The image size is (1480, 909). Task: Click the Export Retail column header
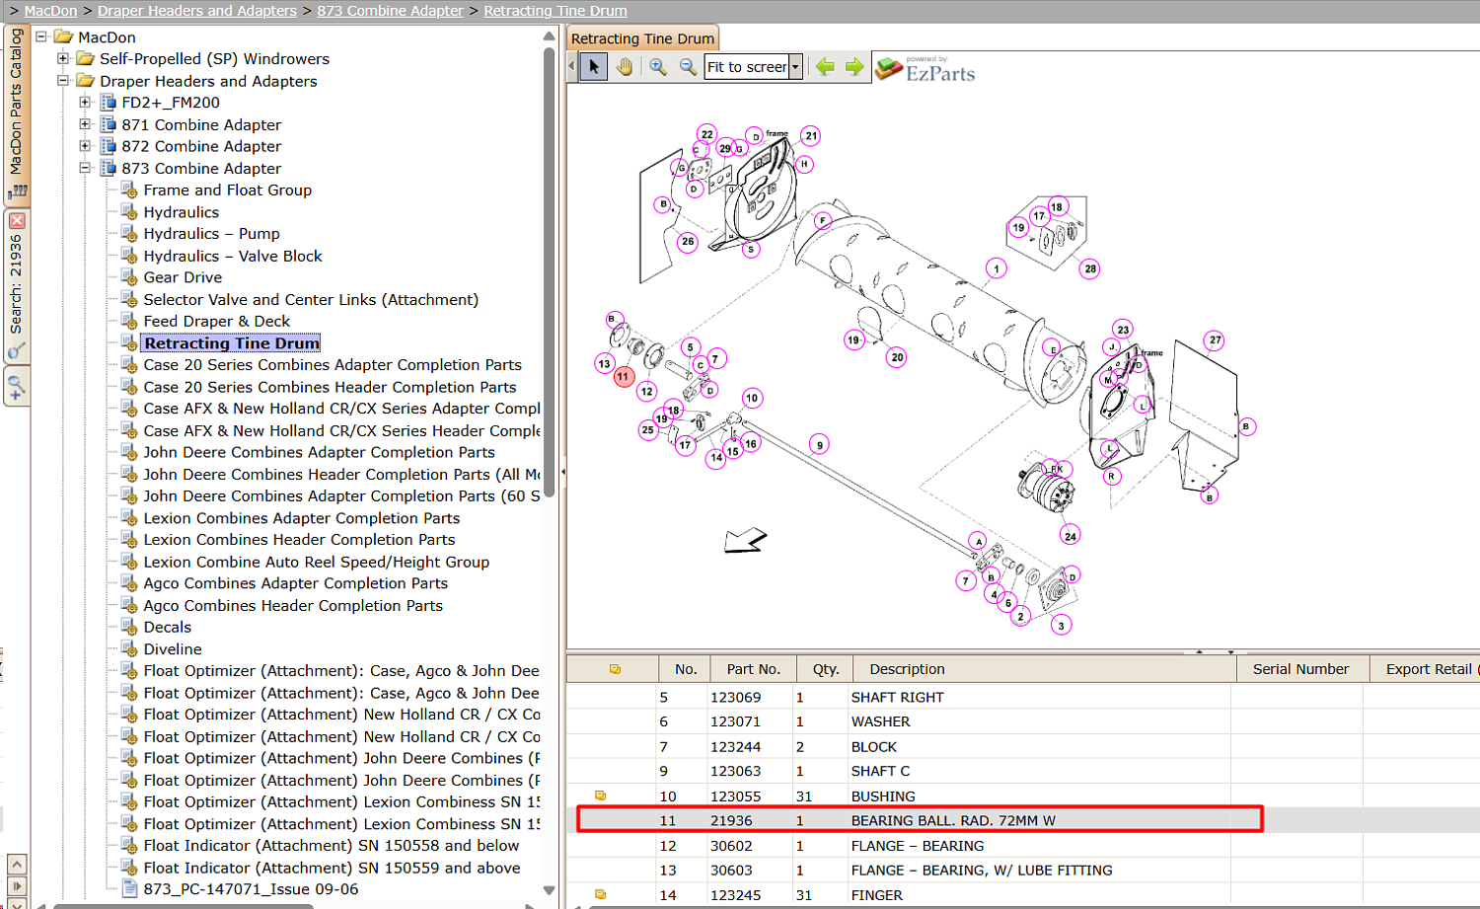pos(1427,669)
